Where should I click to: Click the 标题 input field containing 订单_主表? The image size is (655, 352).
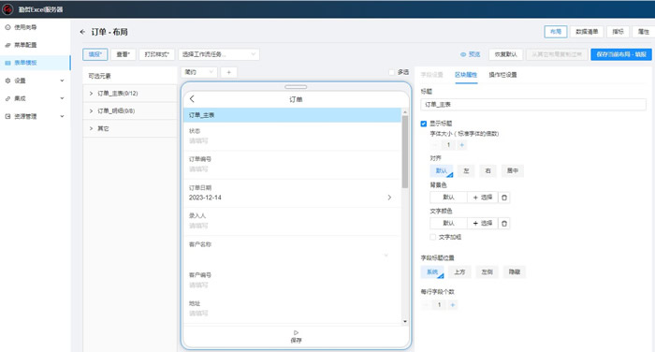(x=533, y=105)
